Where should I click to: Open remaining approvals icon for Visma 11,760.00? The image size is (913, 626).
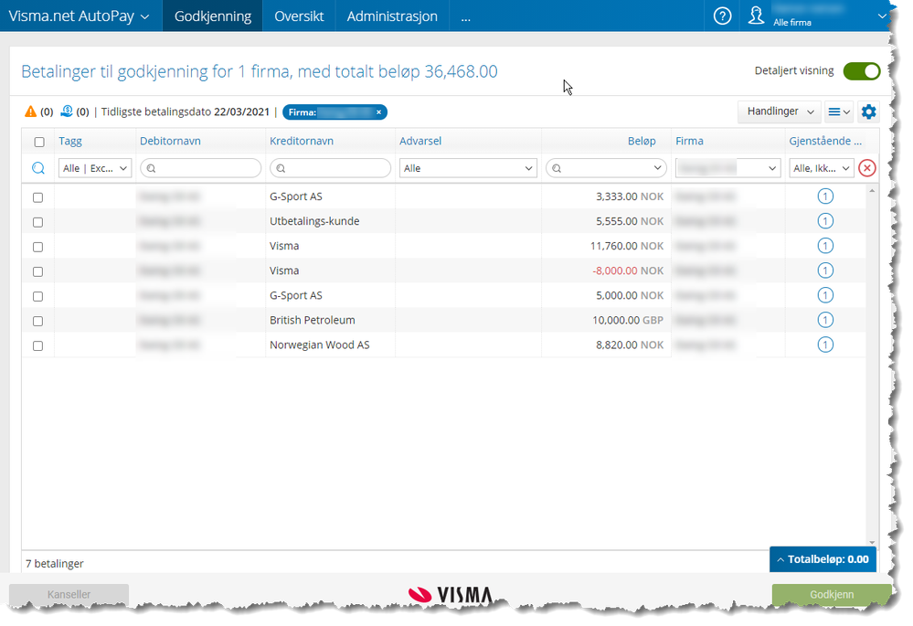pyautogui.click(x=825, y=246)
